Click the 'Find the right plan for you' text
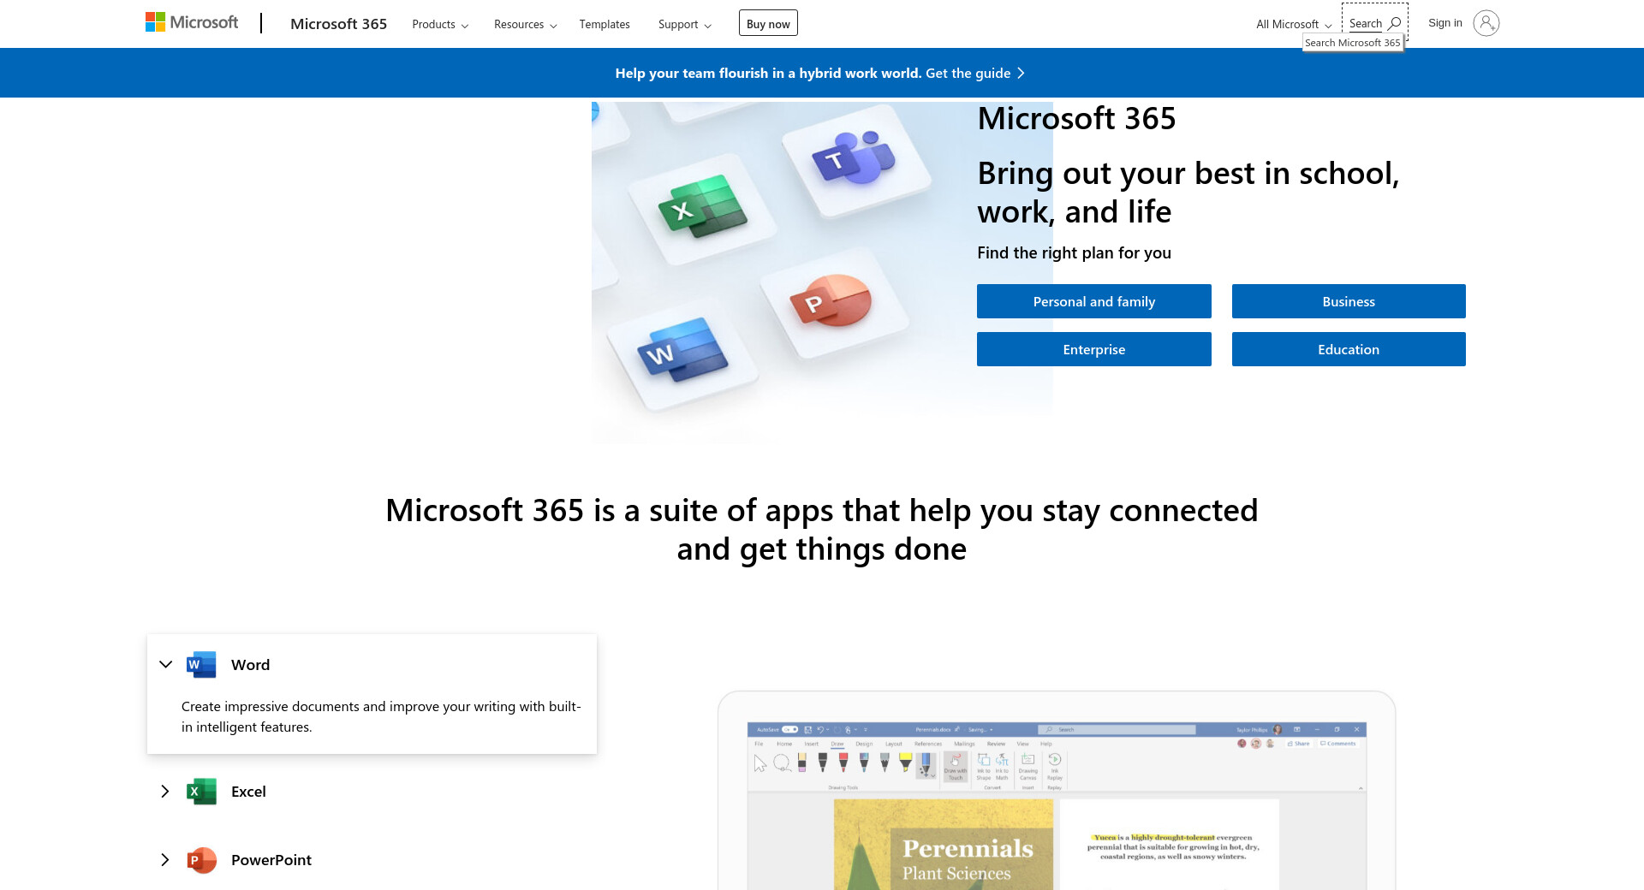Screen dimensions: 1644x890 tap(1074, 252)
